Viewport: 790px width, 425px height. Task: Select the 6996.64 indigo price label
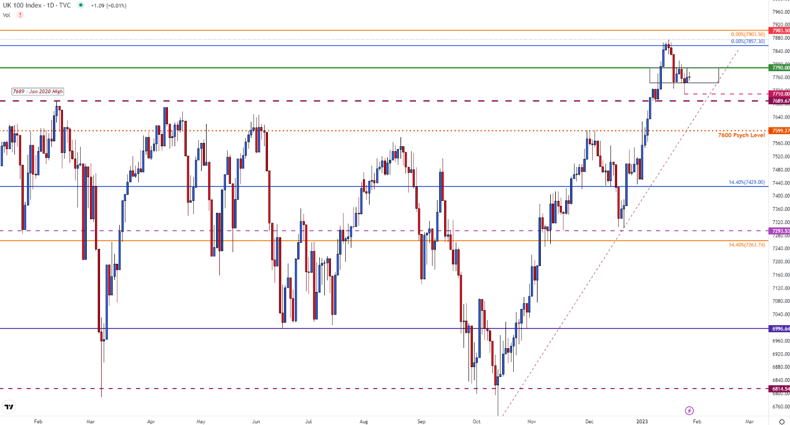click(x=780, y=328)
